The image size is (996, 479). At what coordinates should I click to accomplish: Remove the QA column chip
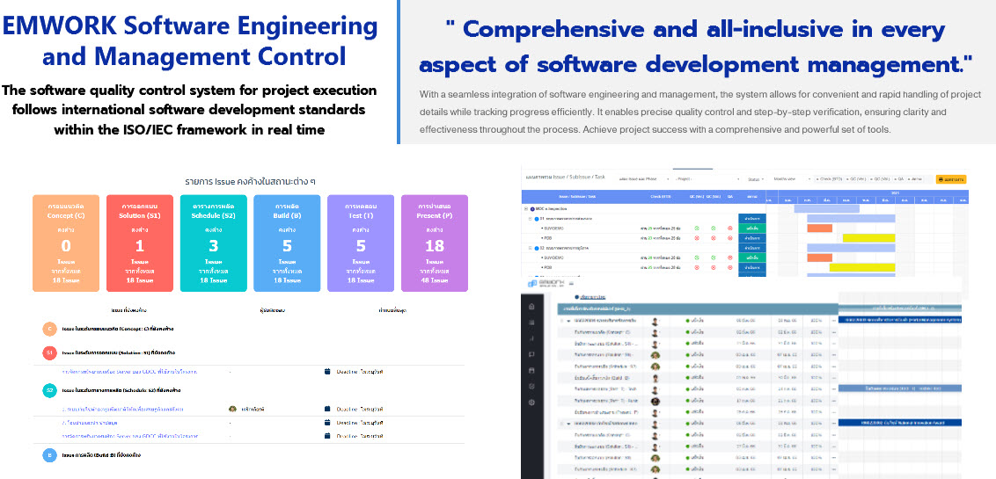click(x=895, y=179)
